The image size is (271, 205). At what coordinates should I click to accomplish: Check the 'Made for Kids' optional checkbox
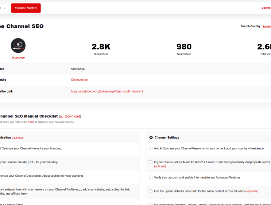pos(151,162)
